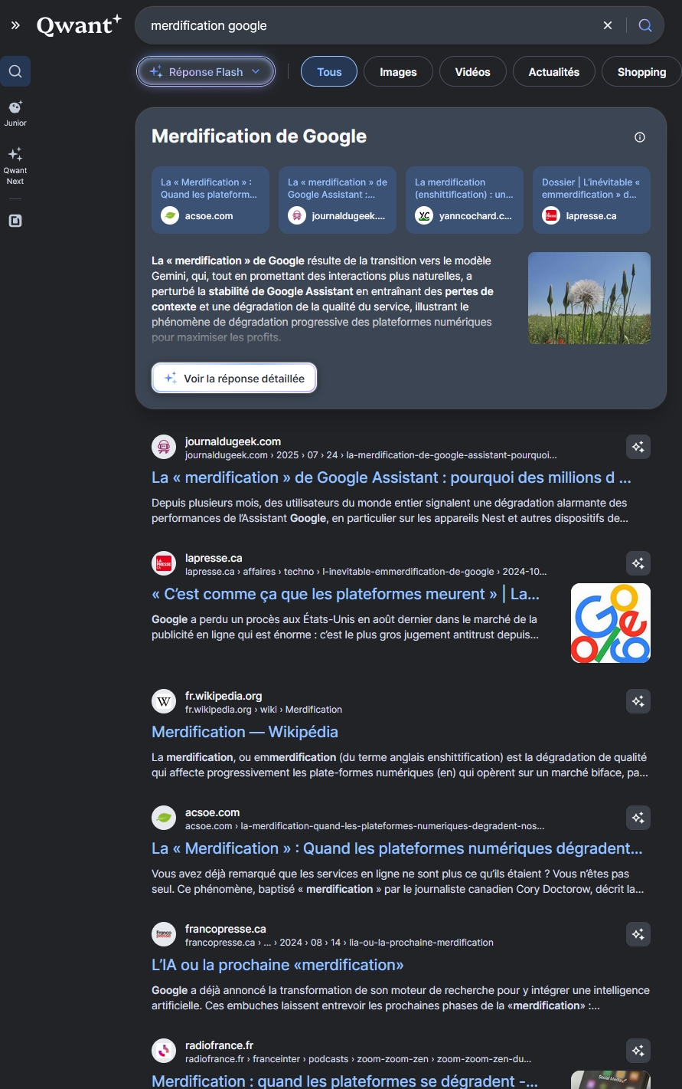The height and width of the screenshot is (1089, 682).
Task: Open the acsoe.com source card
Action: click(210, 200)
